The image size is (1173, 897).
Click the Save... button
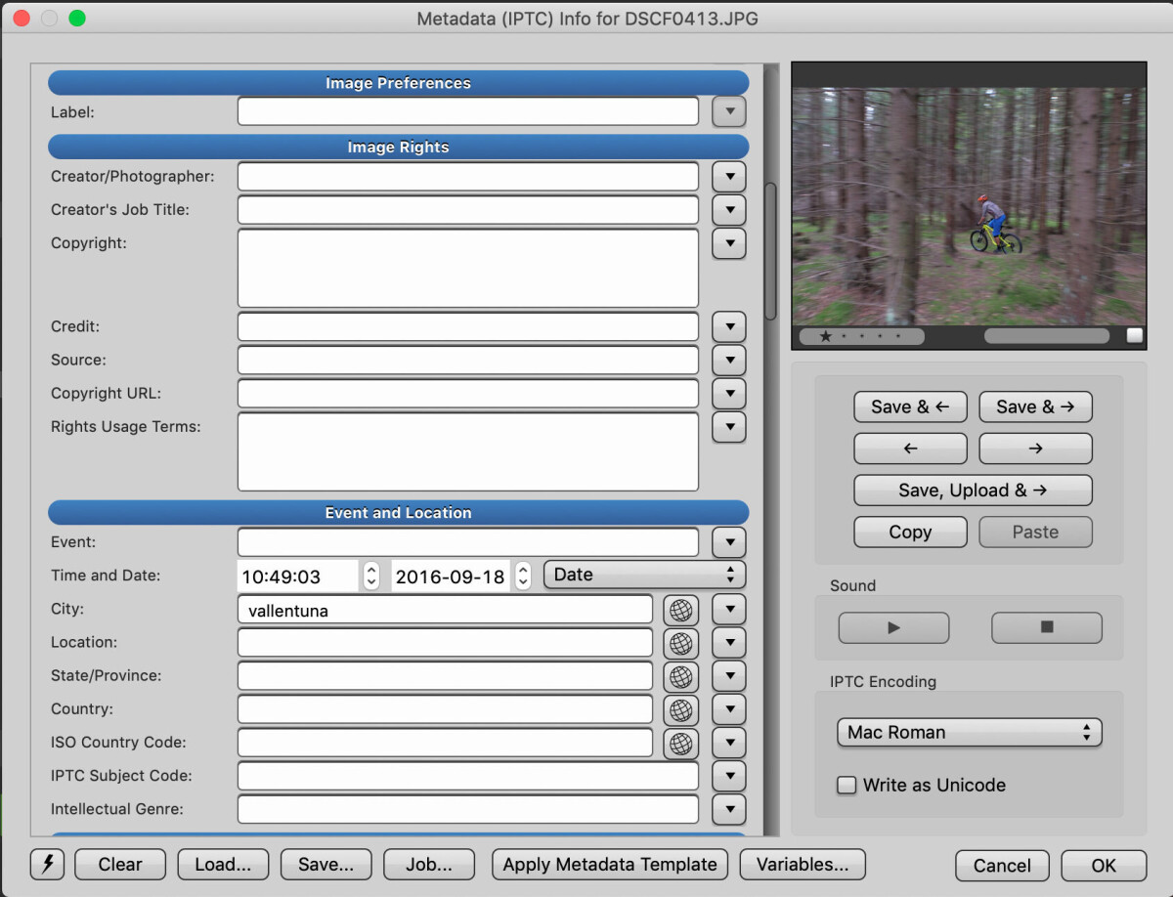tap(326, 865)
